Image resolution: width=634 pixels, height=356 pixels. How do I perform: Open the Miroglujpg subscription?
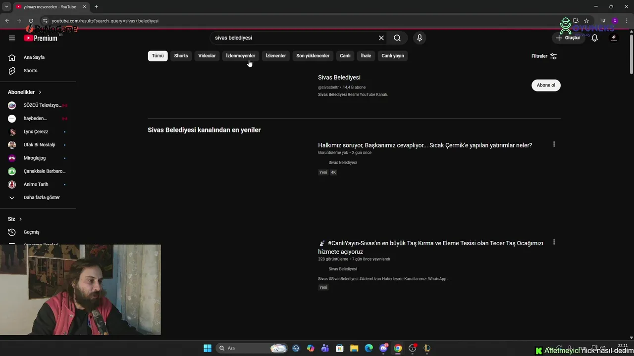point(38,158)
